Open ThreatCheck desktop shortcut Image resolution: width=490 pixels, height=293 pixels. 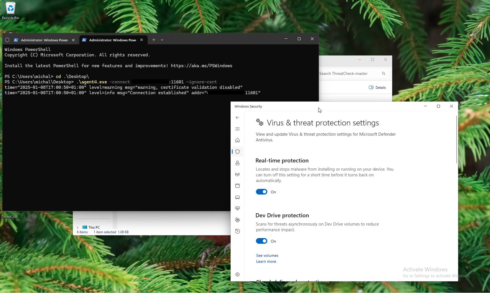click(10, 217)
